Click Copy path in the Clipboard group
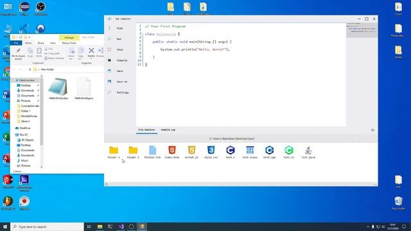 [x=52, y=53]
